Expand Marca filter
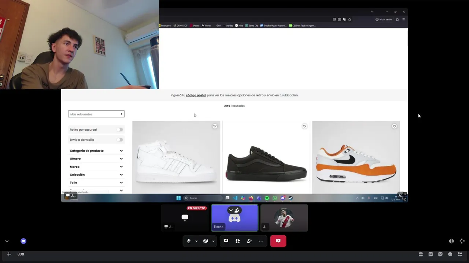The width and height of the screenshot is (469, 263). (96, 167)
